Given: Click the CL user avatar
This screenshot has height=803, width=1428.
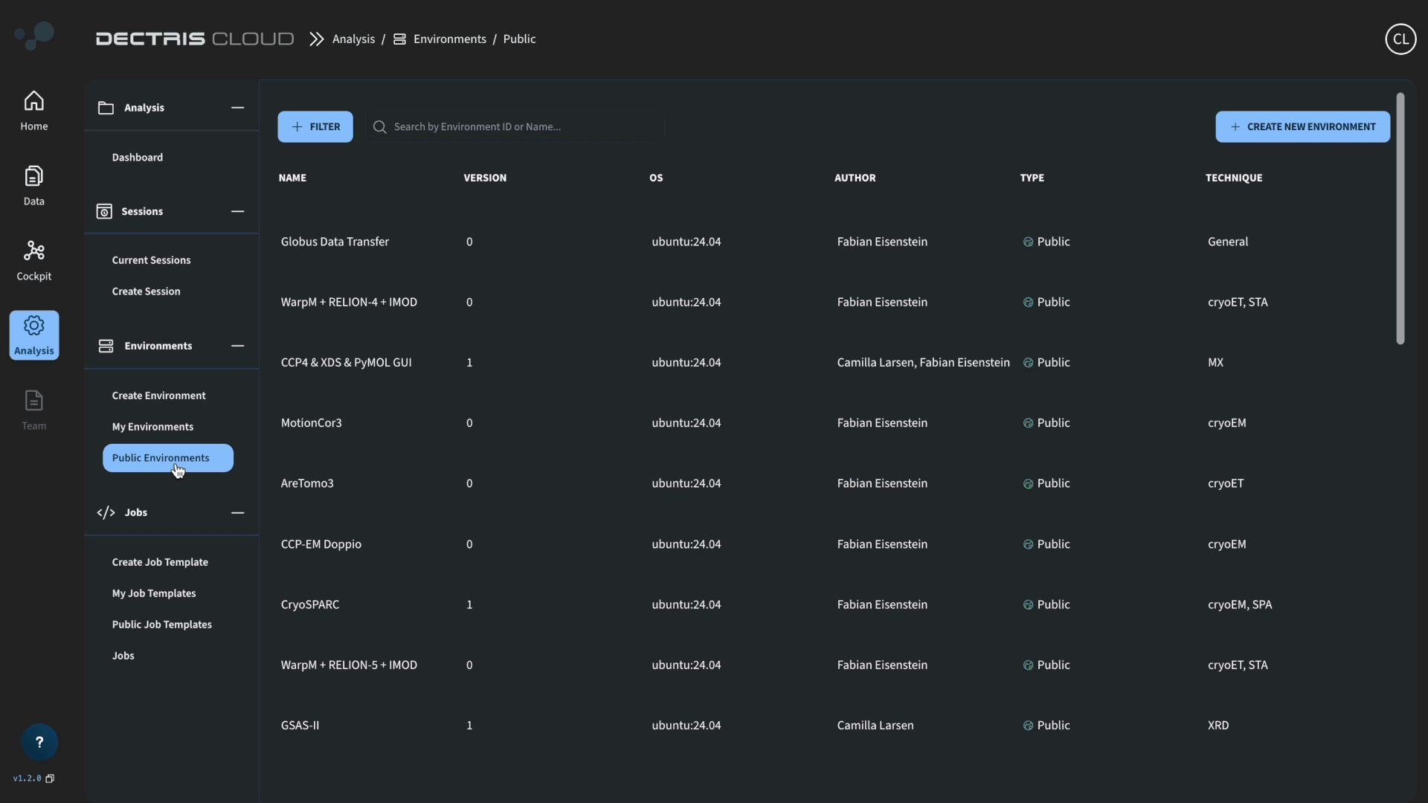Looking at the screenshot, I should pos(1400,39).
